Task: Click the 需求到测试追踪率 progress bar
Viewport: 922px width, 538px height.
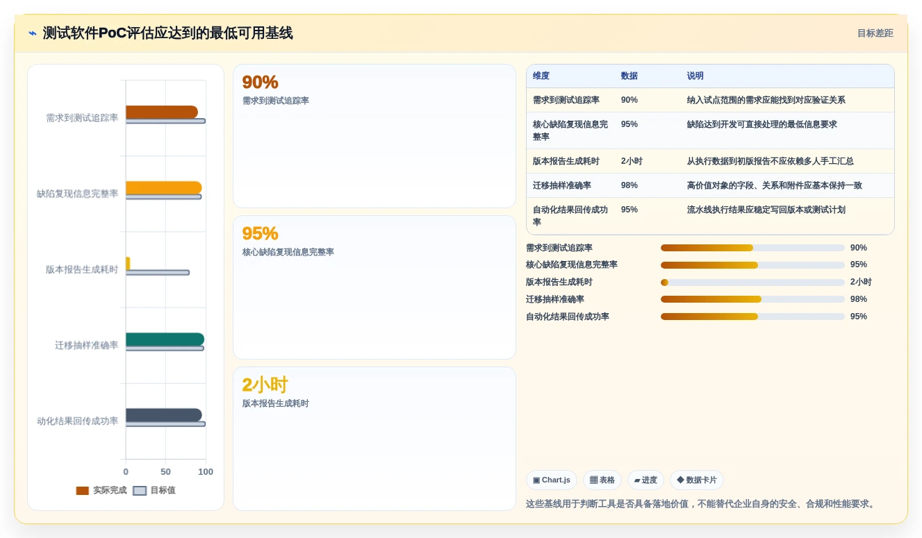Action: click(x=752, y=248)
